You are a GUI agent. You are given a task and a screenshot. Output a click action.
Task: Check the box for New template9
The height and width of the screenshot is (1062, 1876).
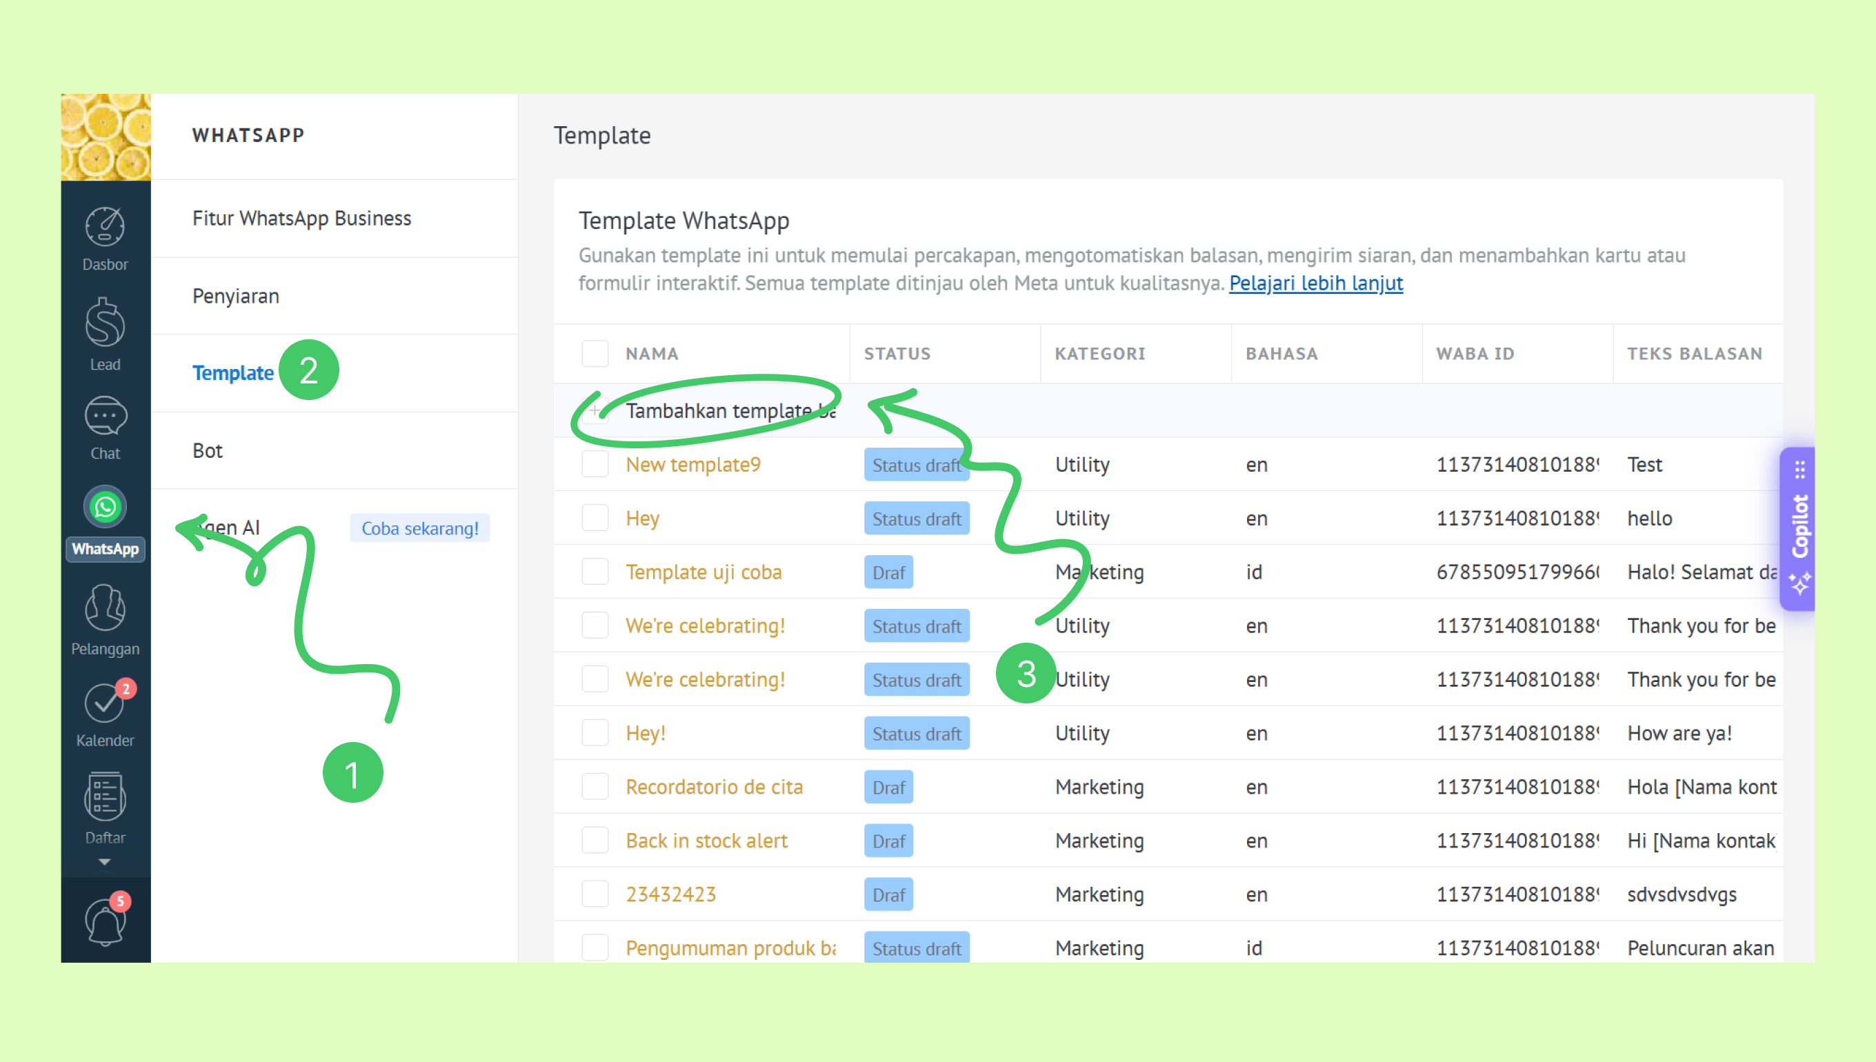595,465
